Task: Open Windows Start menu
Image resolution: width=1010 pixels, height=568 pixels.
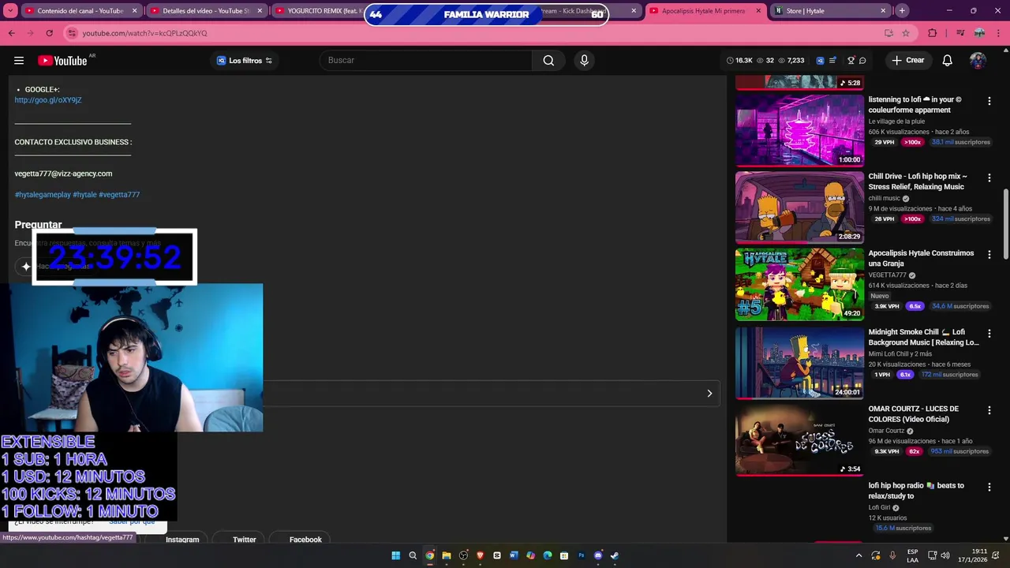Action: coord(396,555)
